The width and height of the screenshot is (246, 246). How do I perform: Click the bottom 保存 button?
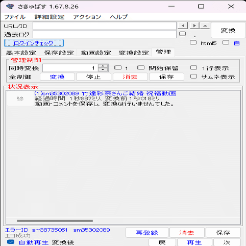[x=223, y=233]
